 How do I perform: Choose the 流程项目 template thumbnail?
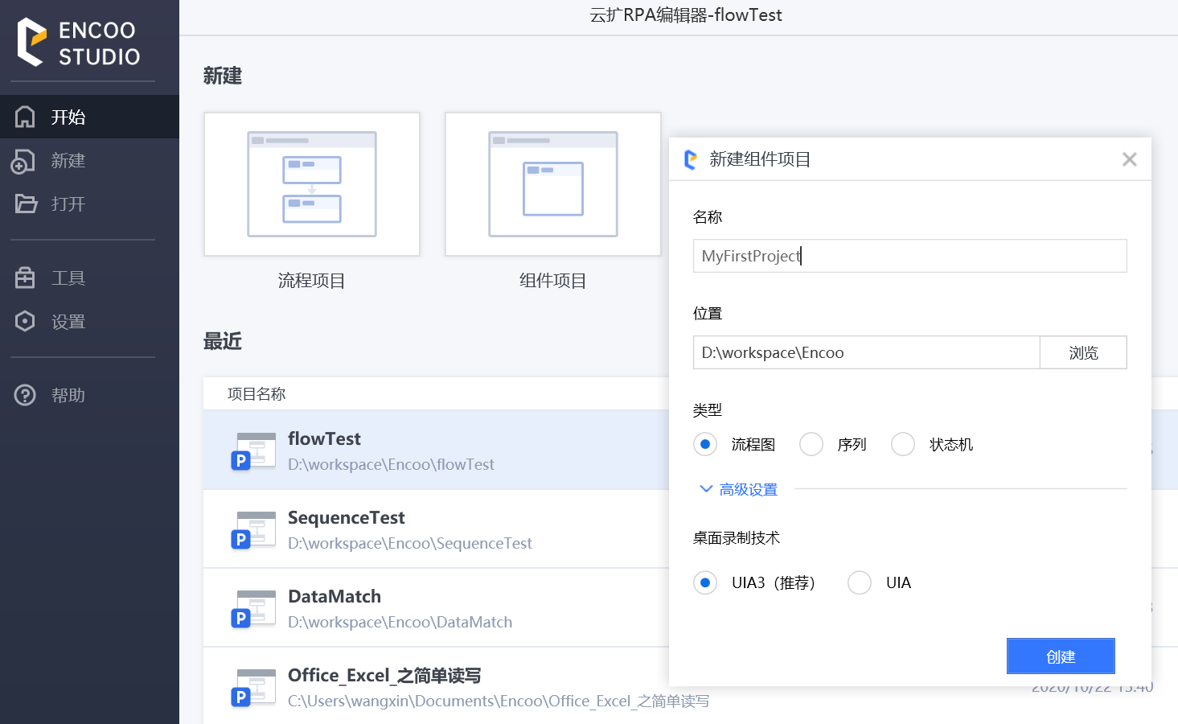pyautogui.click(x=312, y=184)
